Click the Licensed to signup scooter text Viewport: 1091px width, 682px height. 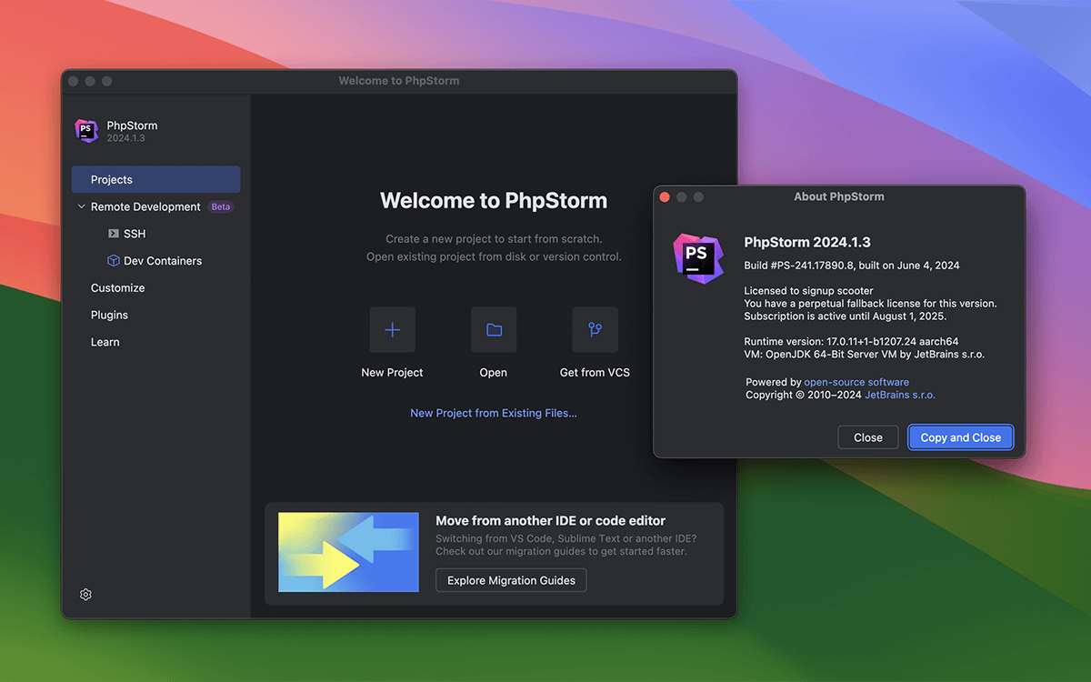pos(808,291)
